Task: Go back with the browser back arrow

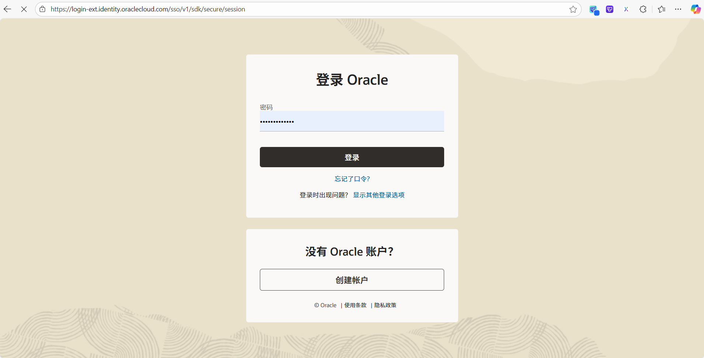Action: [x=7, y=9]
